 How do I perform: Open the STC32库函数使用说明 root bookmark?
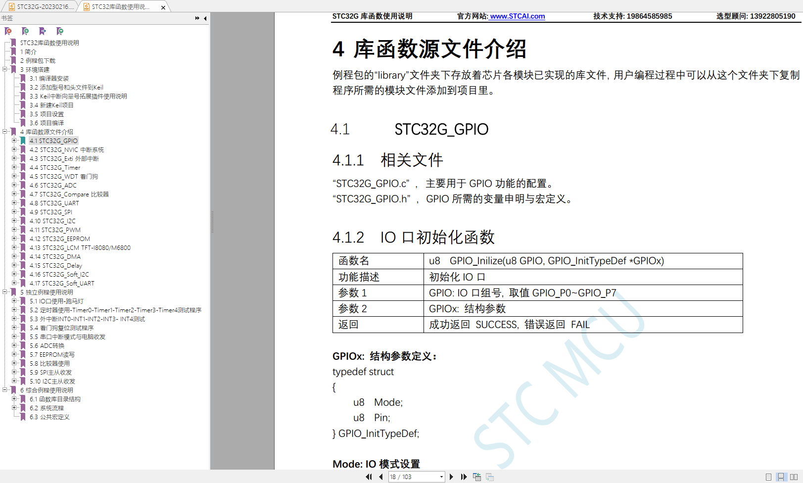[x=49, y=43]
